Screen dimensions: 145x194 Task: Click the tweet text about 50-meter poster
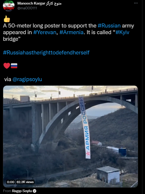[69, 32]
